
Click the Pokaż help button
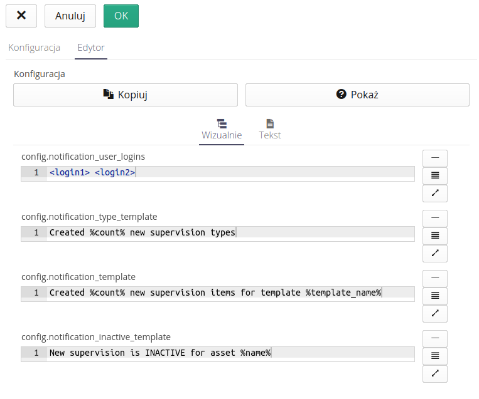tap(357, 95)
